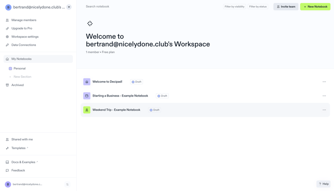Viewport: 334px width, 191px height.
Task: Select My Notebooks in the sidebar
Action: click(x=21, y=59)
